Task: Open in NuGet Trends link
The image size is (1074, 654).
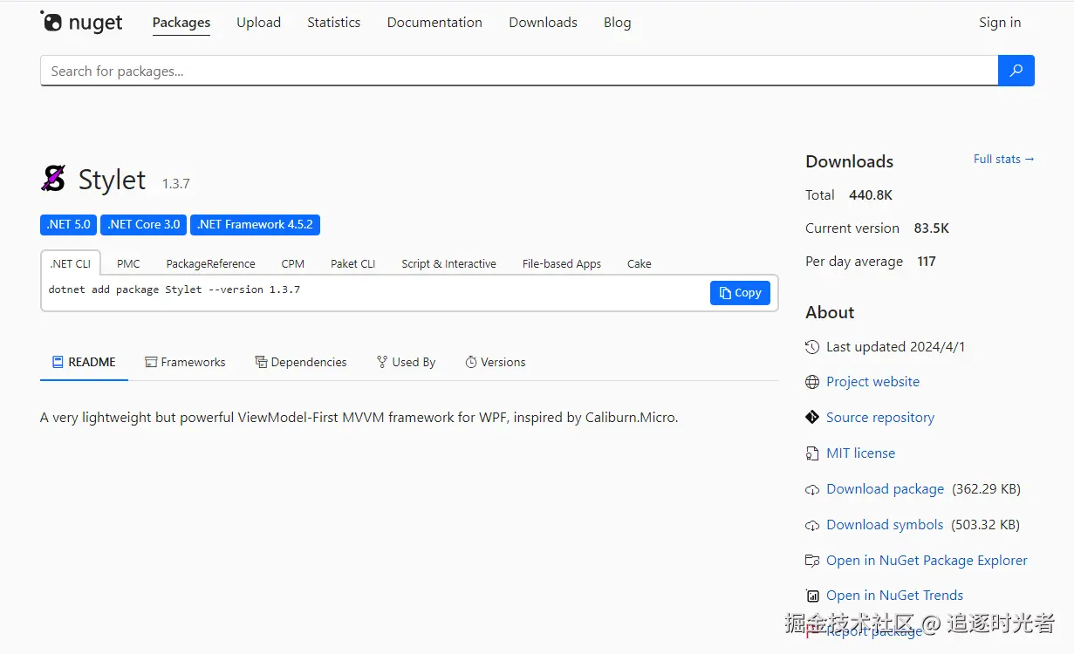Action: point(894,596)
